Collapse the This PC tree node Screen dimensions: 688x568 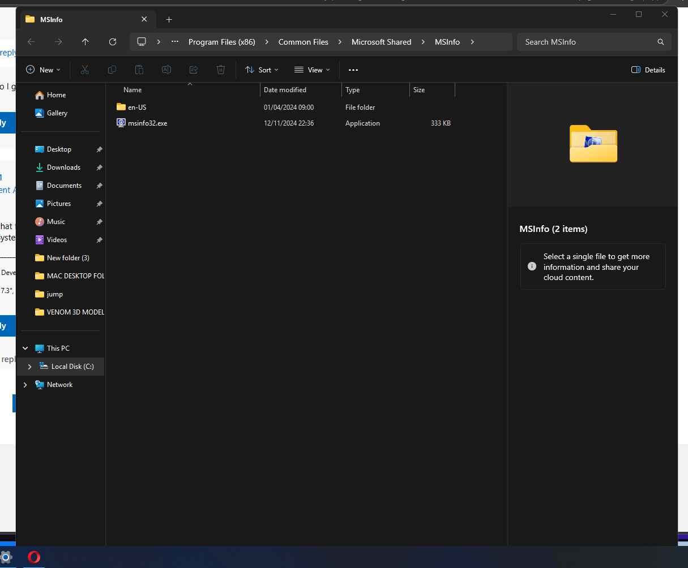(25, 348)
